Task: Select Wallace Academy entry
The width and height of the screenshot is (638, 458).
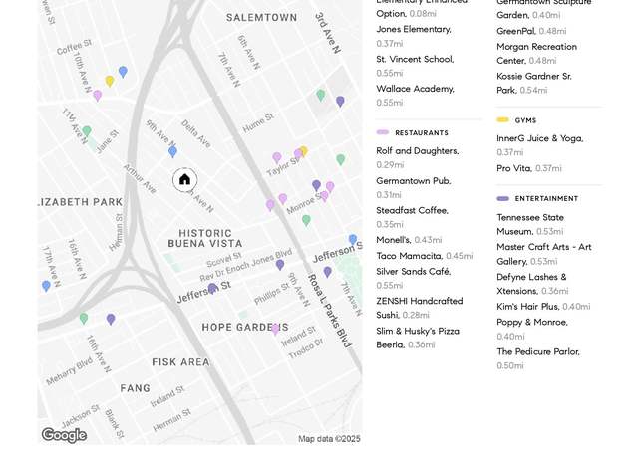Action: [x=416, y=96]
